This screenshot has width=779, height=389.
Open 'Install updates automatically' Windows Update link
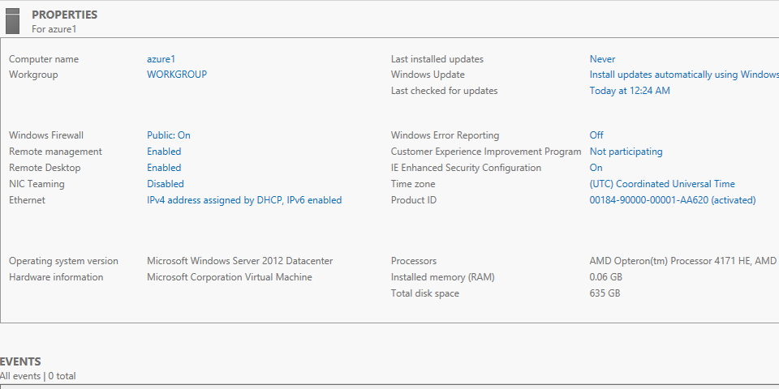click(x=684, y=75)
